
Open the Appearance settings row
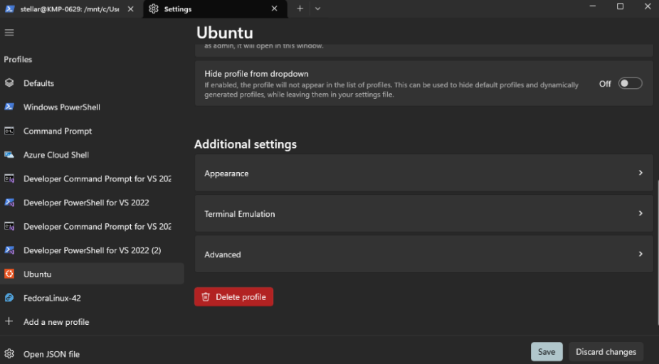click(x=423, y=173)
